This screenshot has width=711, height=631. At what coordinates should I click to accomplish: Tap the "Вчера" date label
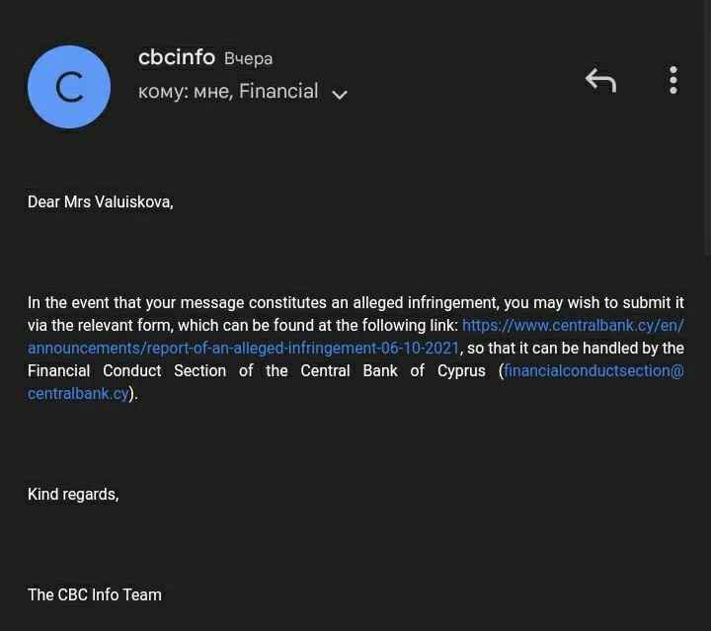[x=249, y=58]
